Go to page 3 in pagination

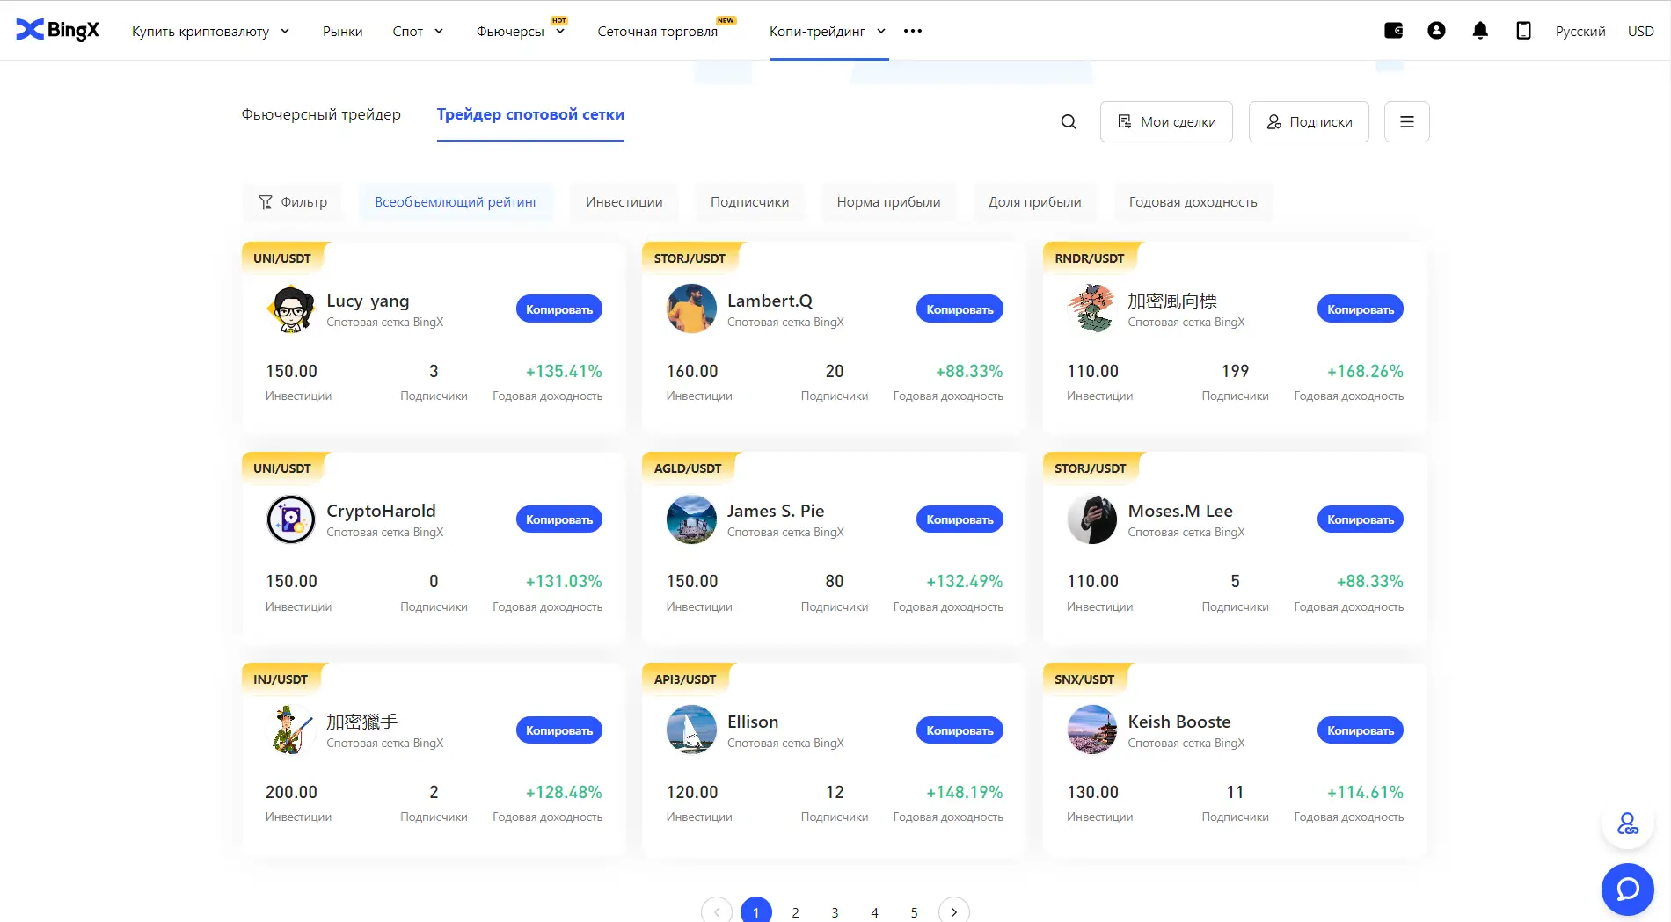(835, 912)
